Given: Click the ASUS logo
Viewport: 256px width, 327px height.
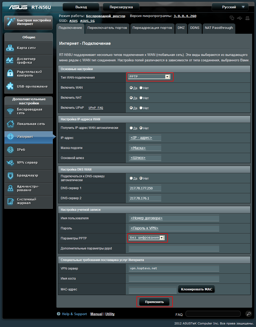Looking at the screenshot, I should coord(18,7).
